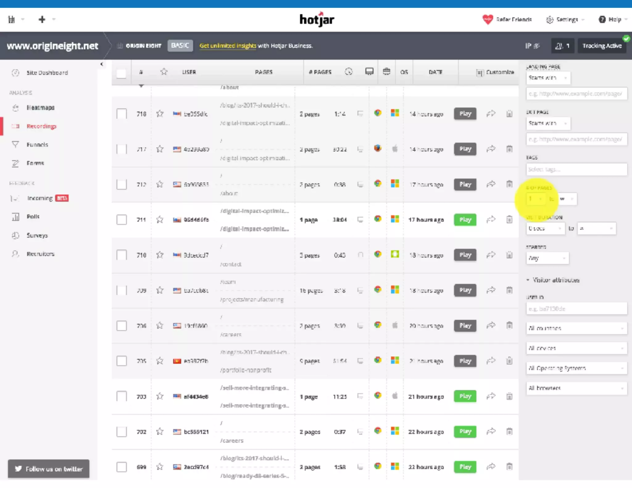This screenshot has width=632, height=488.
Task: Click Get unlimited insights link
Action: [227, 46]
